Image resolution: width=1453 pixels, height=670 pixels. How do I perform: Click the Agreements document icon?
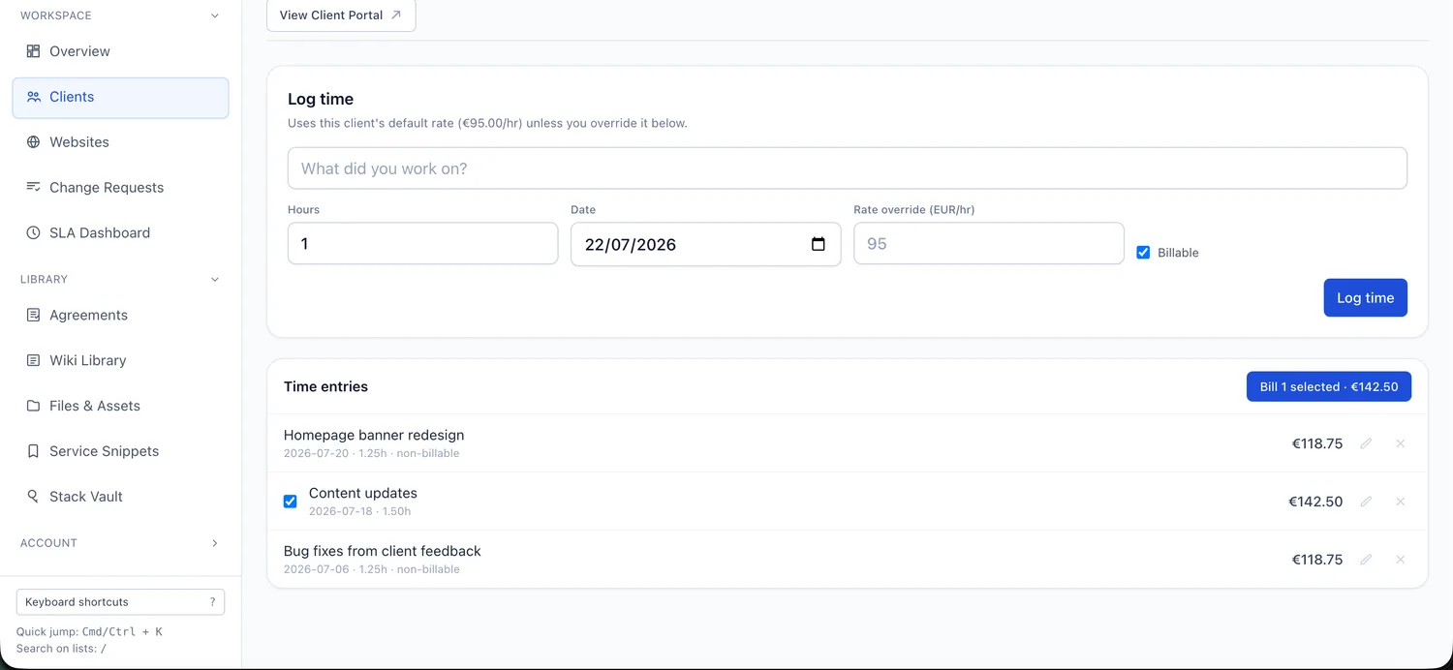click(x=33, y=315)
